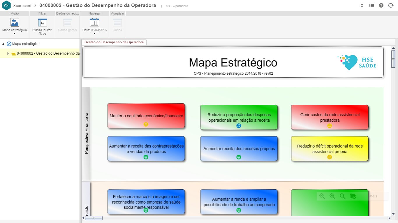Collapse the header with double chevron icon

[x=362, y=6]
